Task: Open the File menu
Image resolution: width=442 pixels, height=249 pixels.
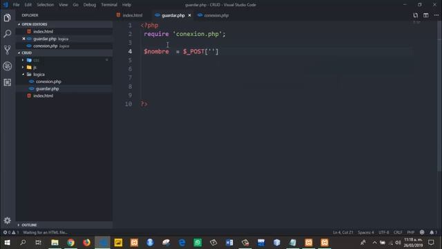Action: 17,5
